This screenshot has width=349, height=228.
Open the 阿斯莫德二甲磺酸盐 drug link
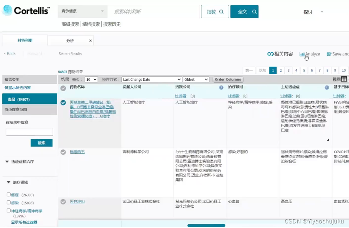pyautogui.click(x=93, y=109)
